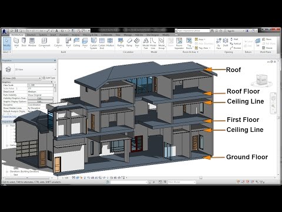
Task: Open the Modify ribbon tab
Action: click(166, 35)
